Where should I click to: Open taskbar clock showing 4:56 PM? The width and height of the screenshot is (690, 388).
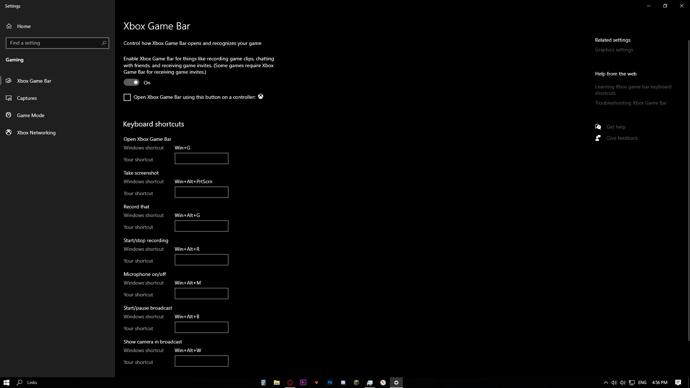tap(660, 383)
